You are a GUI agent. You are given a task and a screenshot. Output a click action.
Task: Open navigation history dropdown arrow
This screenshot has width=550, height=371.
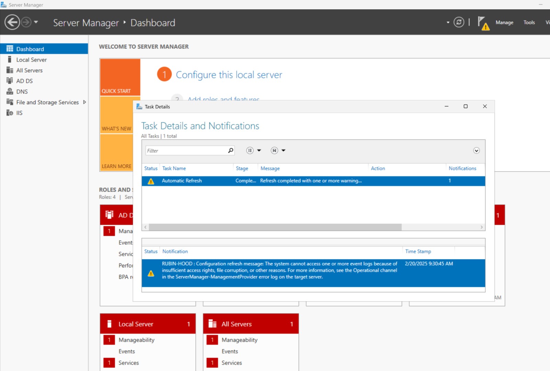36,22
